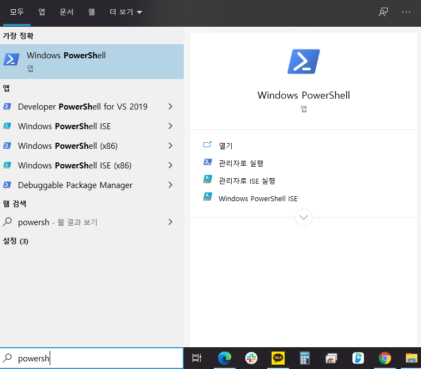421x369 pixels.
Task: Click the Windows PowerShell title in preview pane
Action: (x=304, y=95)
